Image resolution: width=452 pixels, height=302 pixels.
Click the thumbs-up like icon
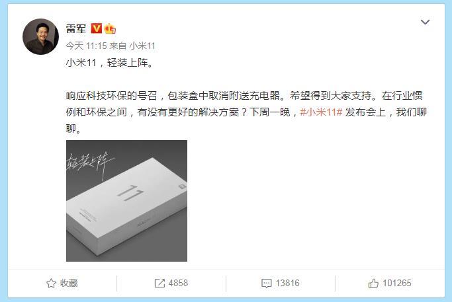tap(373, 283)
